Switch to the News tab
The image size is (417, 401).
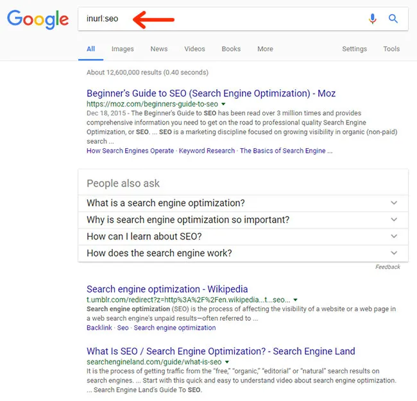pos(159,49)
